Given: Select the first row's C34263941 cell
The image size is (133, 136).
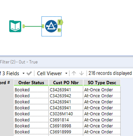Looking at the screenshot, I should pyautogui.click(x=66, y=90).
